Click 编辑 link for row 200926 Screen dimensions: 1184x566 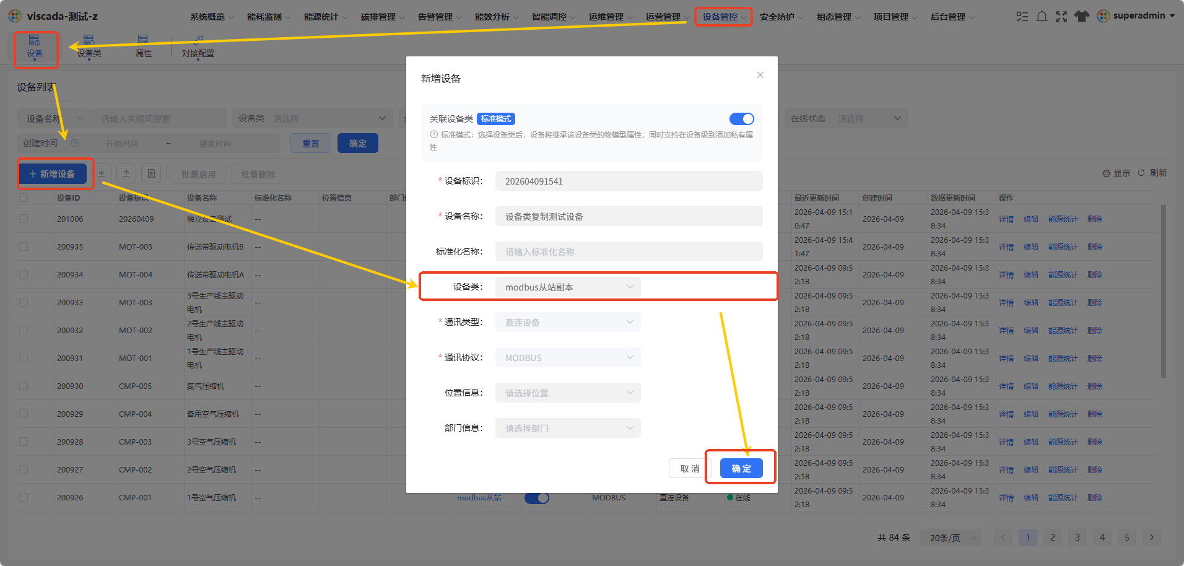click(x=1031, y=497)
